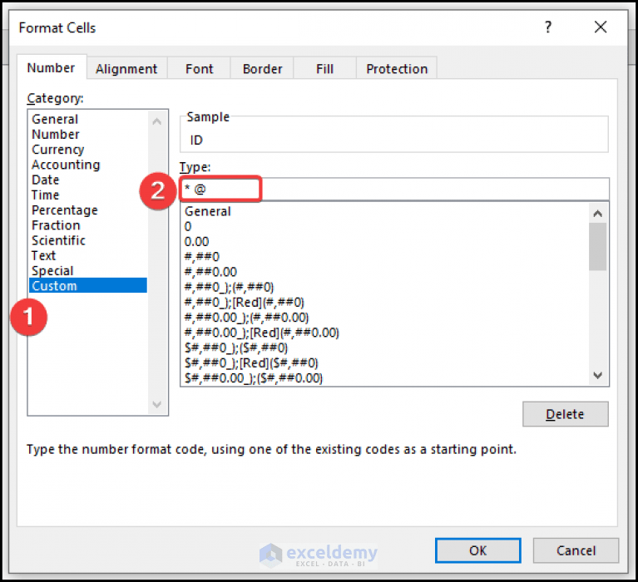Image resolution: width=638 pixels, height=582 pixels.
Task: Switch to the Alignment tab
Action: (126, 68)
